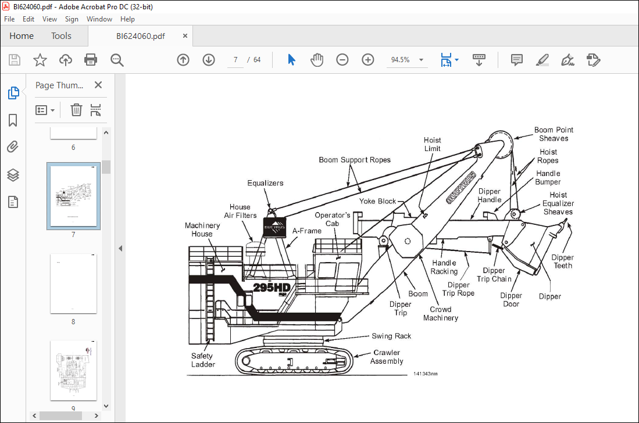Close the BI624060.pdf tab
The image size is (639, 423).
click(185, 36)
